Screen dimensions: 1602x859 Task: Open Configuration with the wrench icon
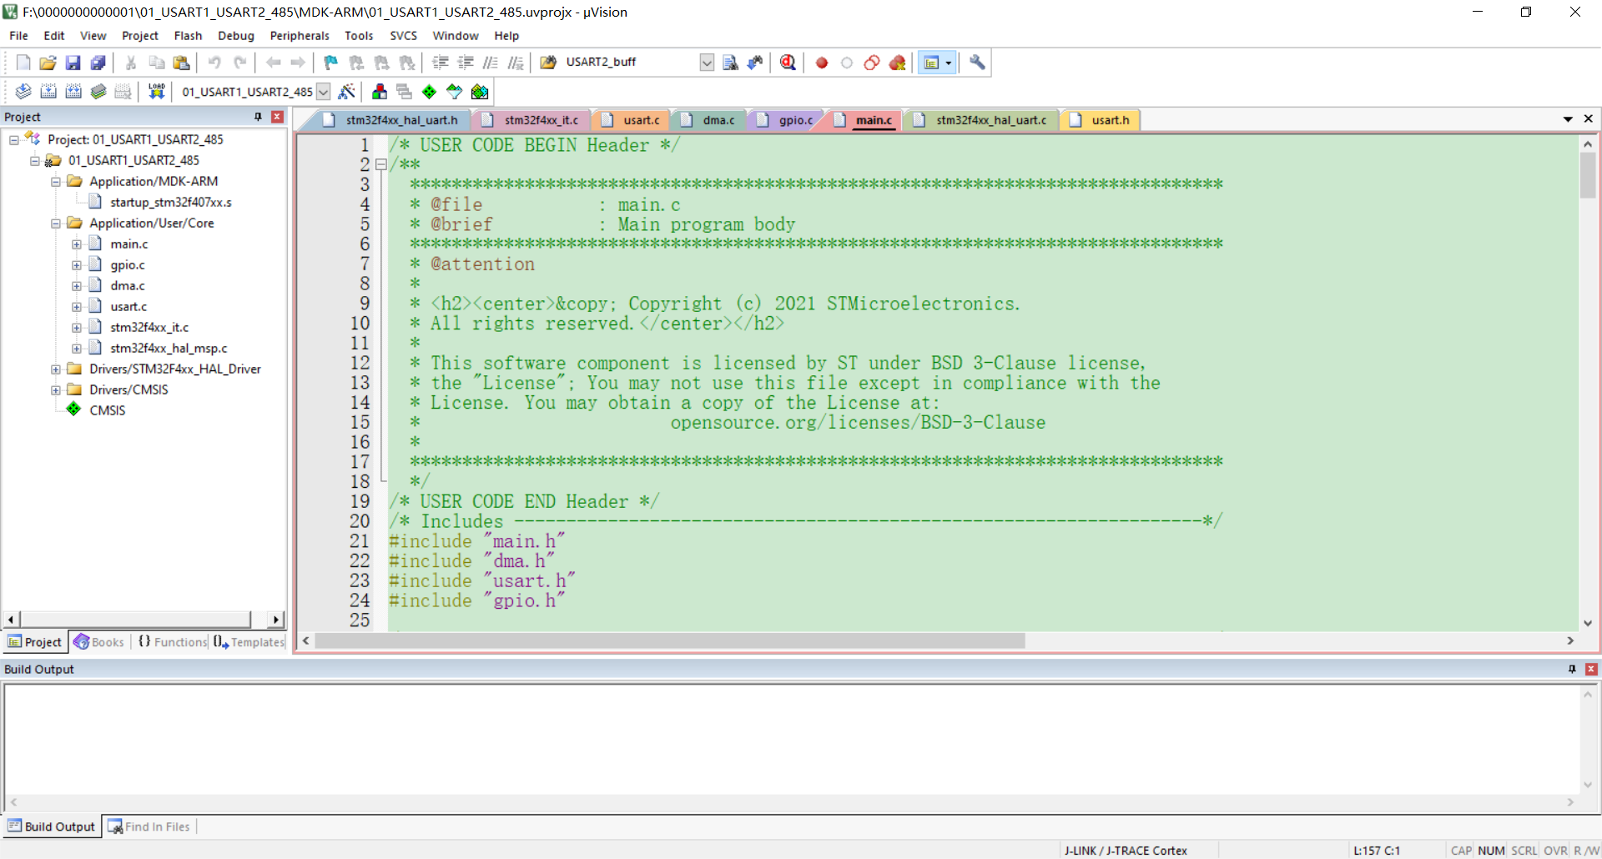[977, 63]
